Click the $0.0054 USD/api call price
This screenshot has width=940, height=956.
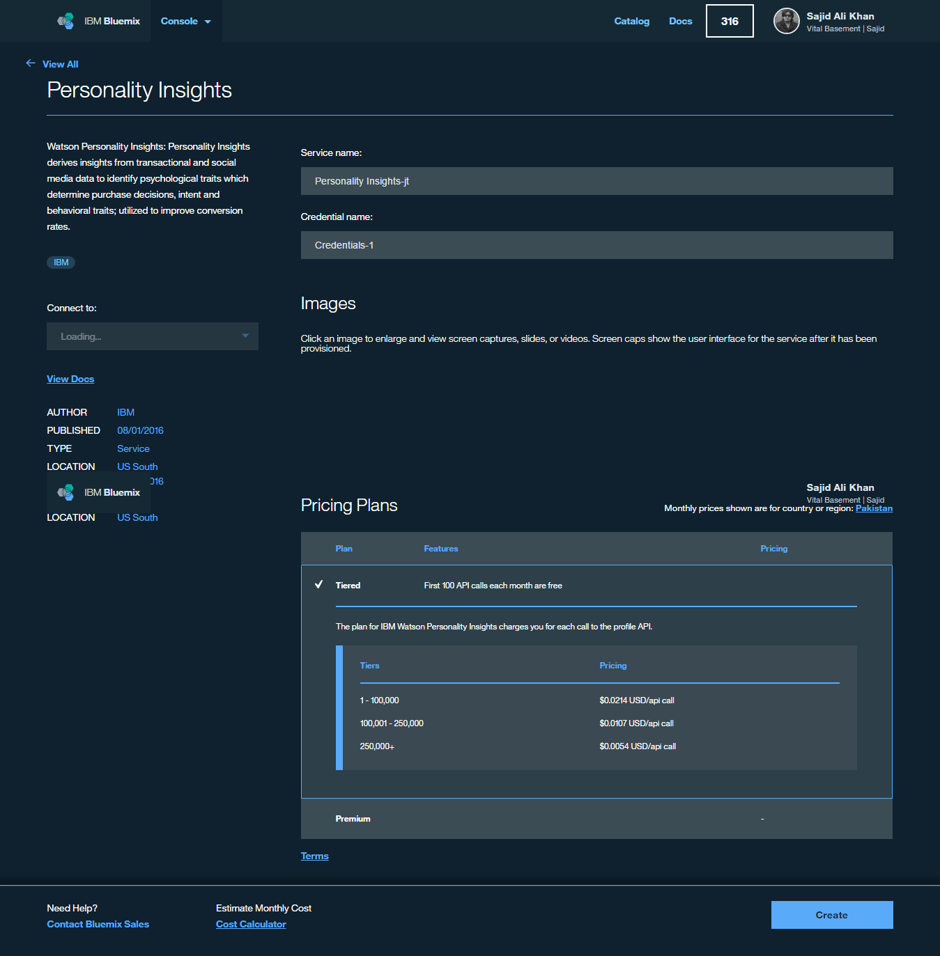click(638, 746)
